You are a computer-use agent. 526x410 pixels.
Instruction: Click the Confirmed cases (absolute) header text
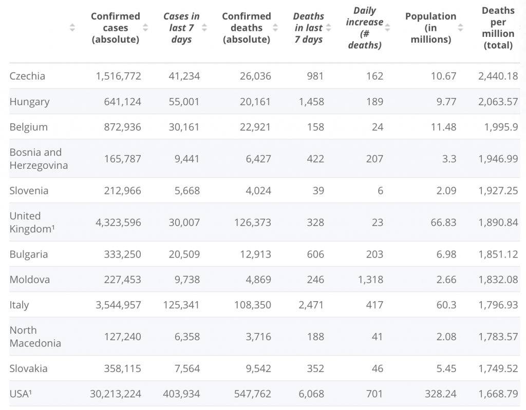tap(115, 28)
